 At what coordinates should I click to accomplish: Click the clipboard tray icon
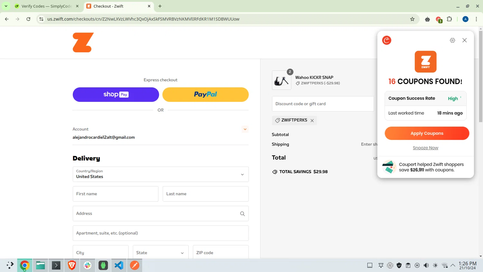(408, 265)
